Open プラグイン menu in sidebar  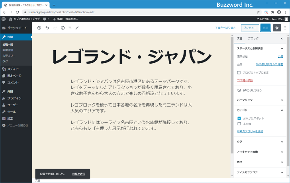(x=16, y=98)
